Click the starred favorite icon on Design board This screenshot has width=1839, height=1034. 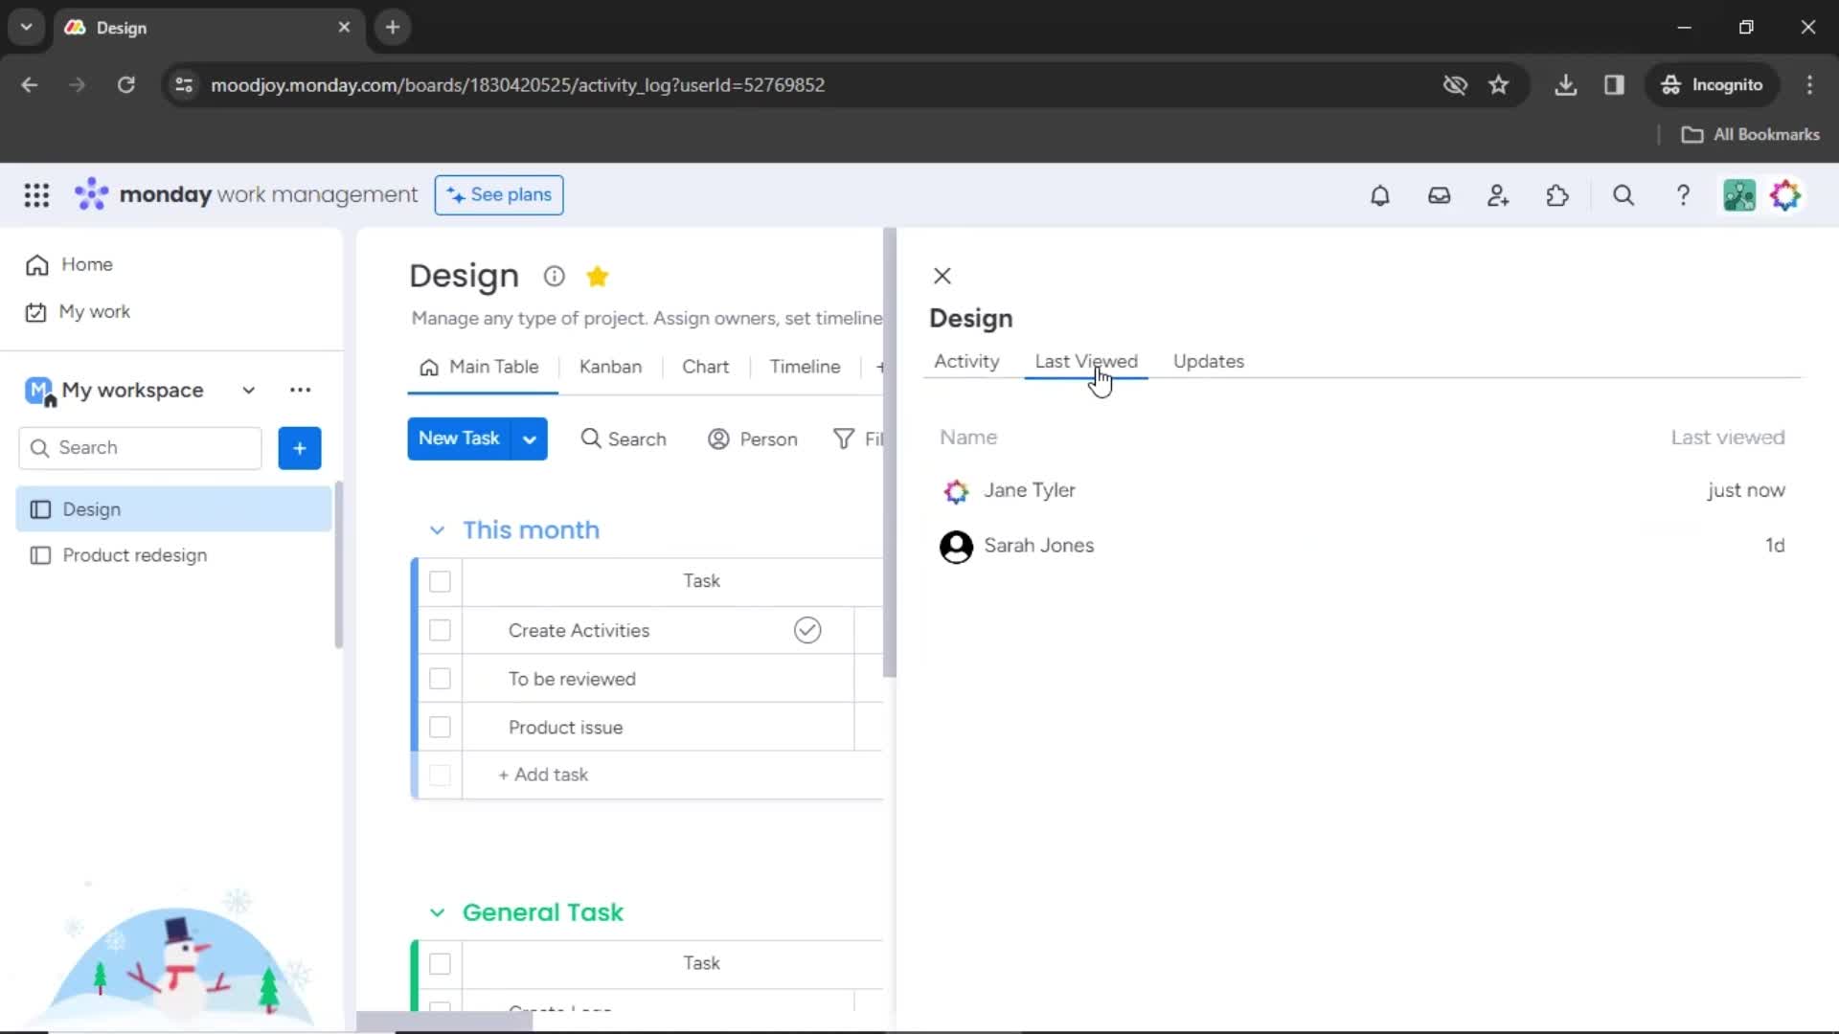click(599, 277)
